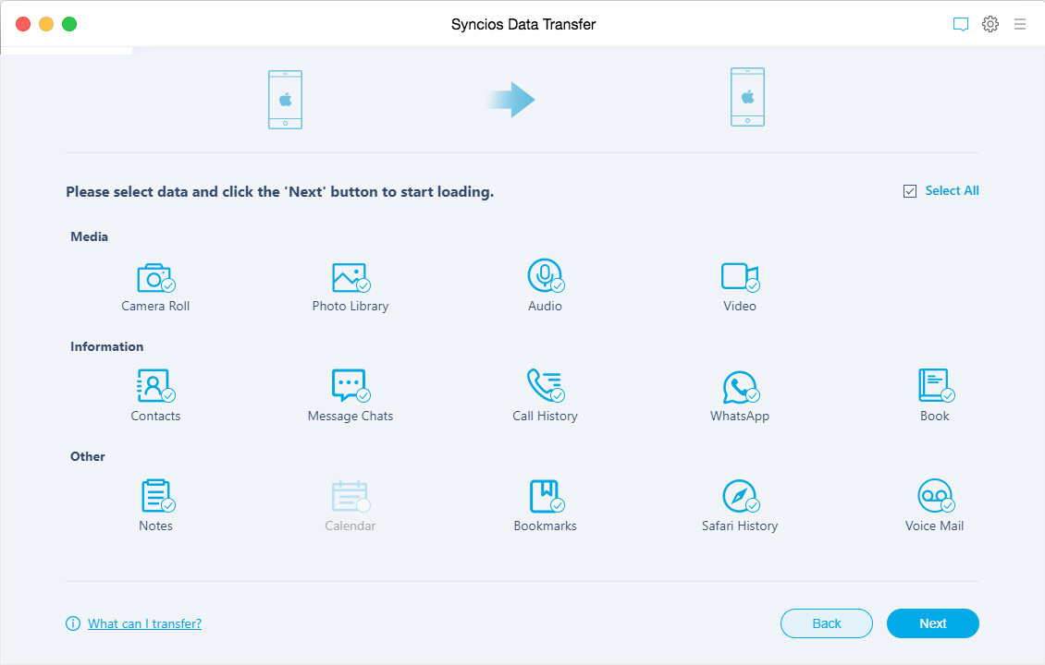Click the WhatsApp label
Viewport: 1045px width, 665px height.
[740, 416]
